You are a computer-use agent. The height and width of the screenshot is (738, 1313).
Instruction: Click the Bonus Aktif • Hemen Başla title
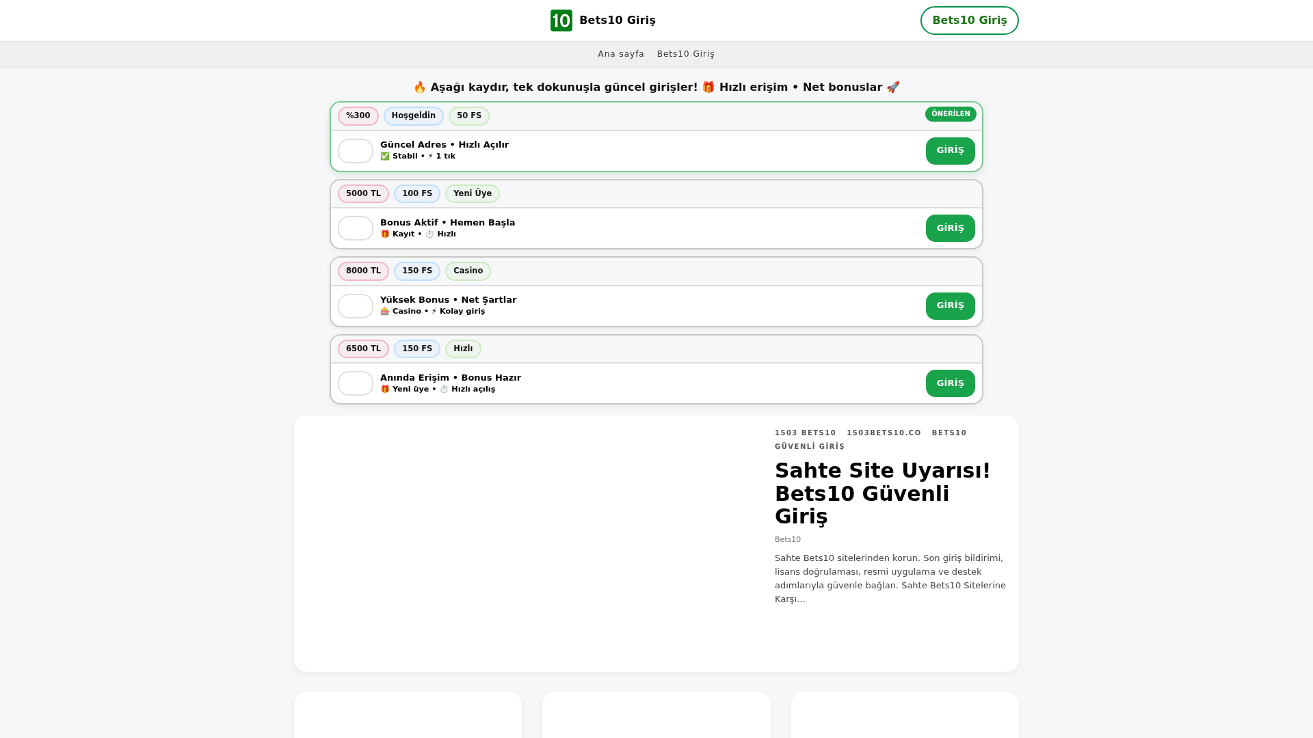click(x=448, y=223)
